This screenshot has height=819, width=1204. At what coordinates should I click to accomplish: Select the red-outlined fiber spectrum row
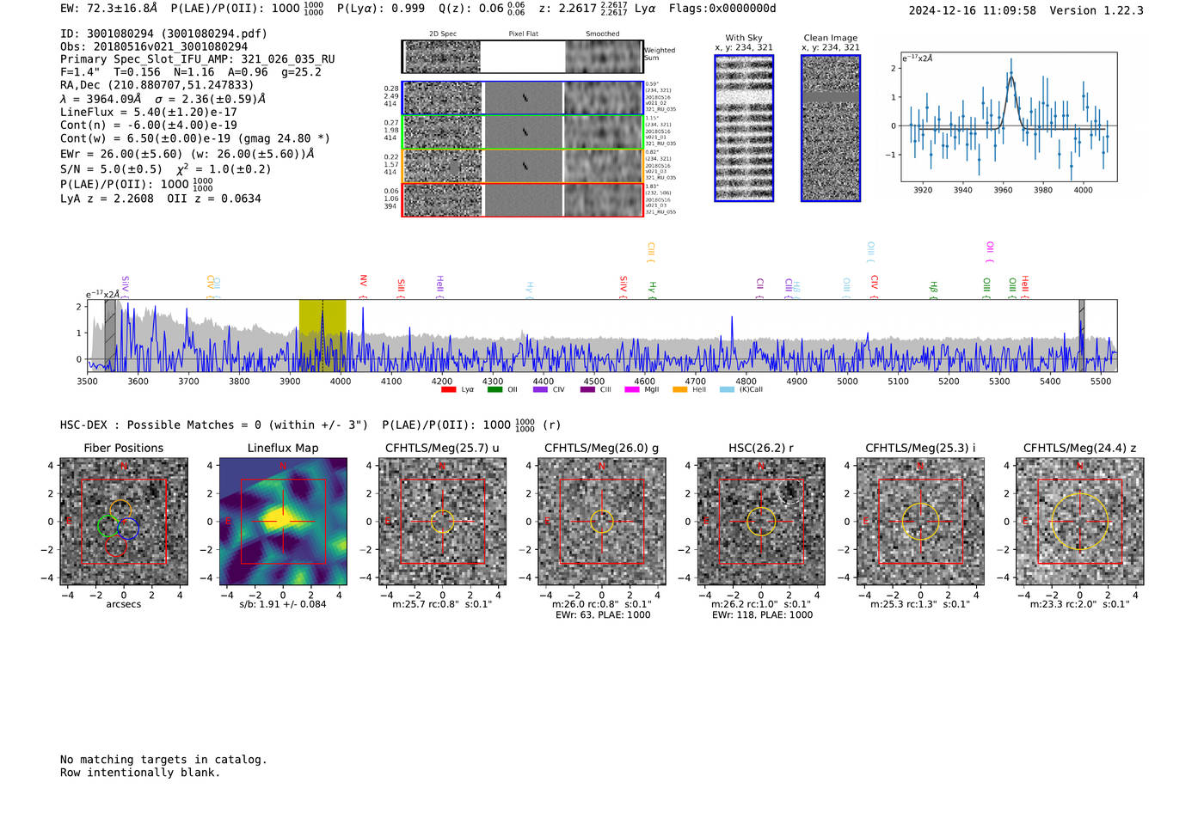523,200
